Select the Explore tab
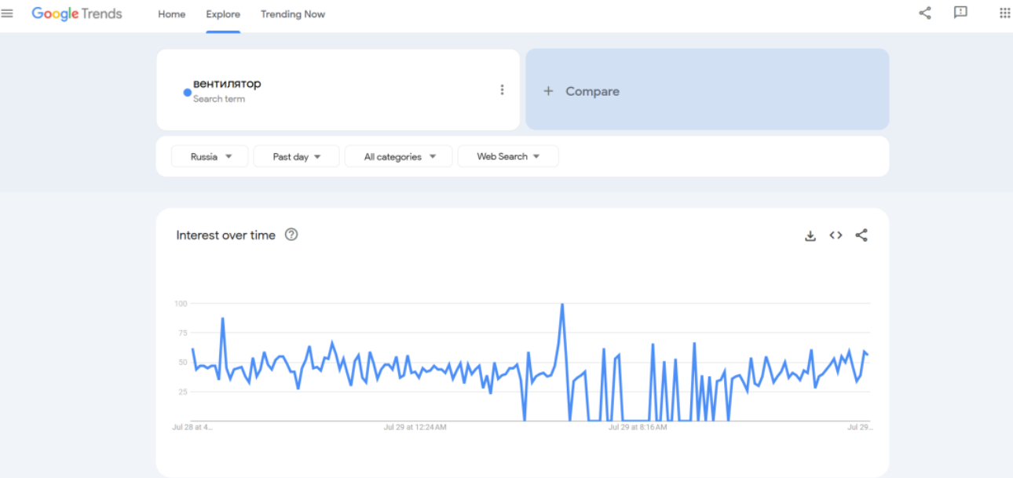This screenshot has width=1013, height=478. [223, 14]
